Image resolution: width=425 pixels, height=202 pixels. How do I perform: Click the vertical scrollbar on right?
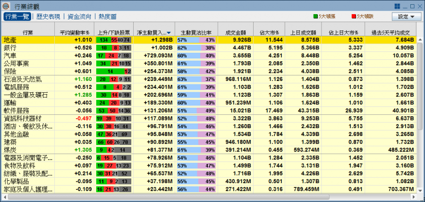(420, 85)
